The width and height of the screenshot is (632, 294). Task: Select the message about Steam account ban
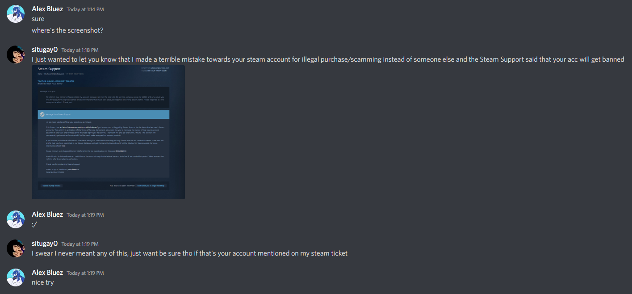(328, 59)
